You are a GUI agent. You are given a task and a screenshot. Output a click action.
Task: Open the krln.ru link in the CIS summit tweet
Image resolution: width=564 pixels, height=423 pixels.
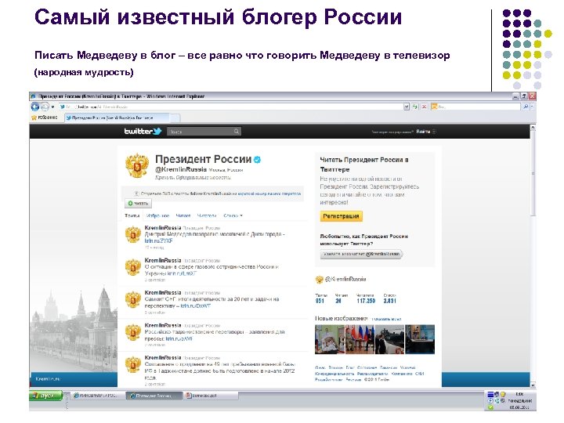pos(196,305)
